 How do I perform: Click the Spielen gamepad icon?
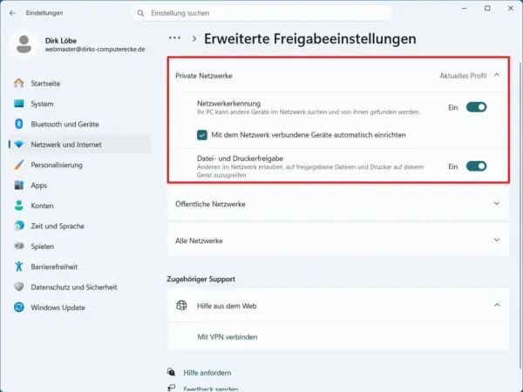[19, 246]
